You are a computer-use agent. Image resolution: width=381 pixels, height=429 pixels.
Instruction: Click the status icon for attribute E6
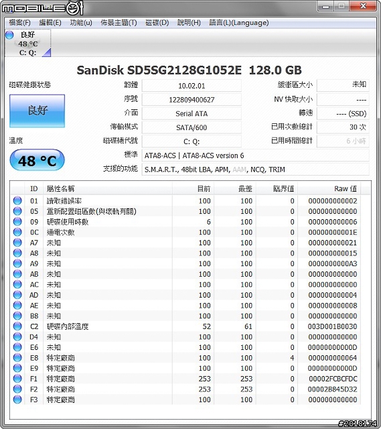point(17,347)
